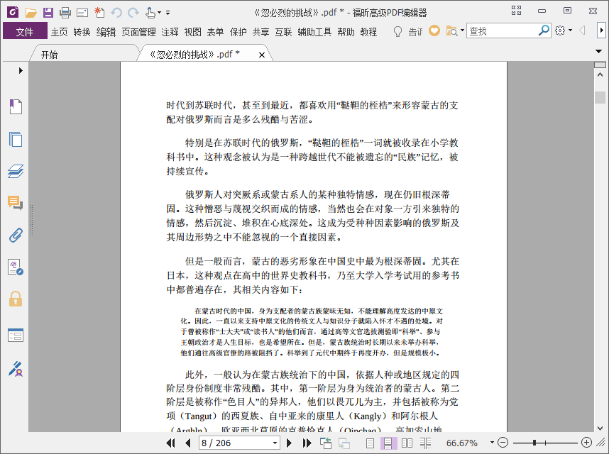Open the 表单 ribbon tab
Screen dimensions: 609x454
[x=215, y=32]
